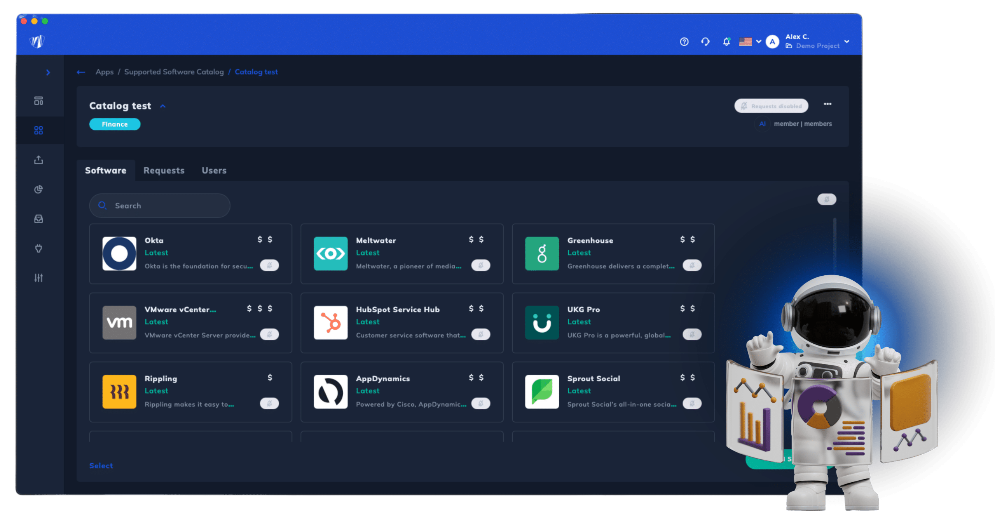995x511 pixels.
Task: Switch to the Users tab
Action: [214, 170]
